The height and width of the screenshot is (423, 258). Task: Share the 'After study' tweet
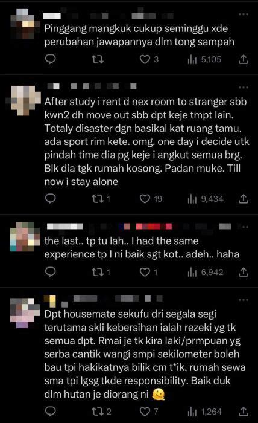click(x=243, y=199)
